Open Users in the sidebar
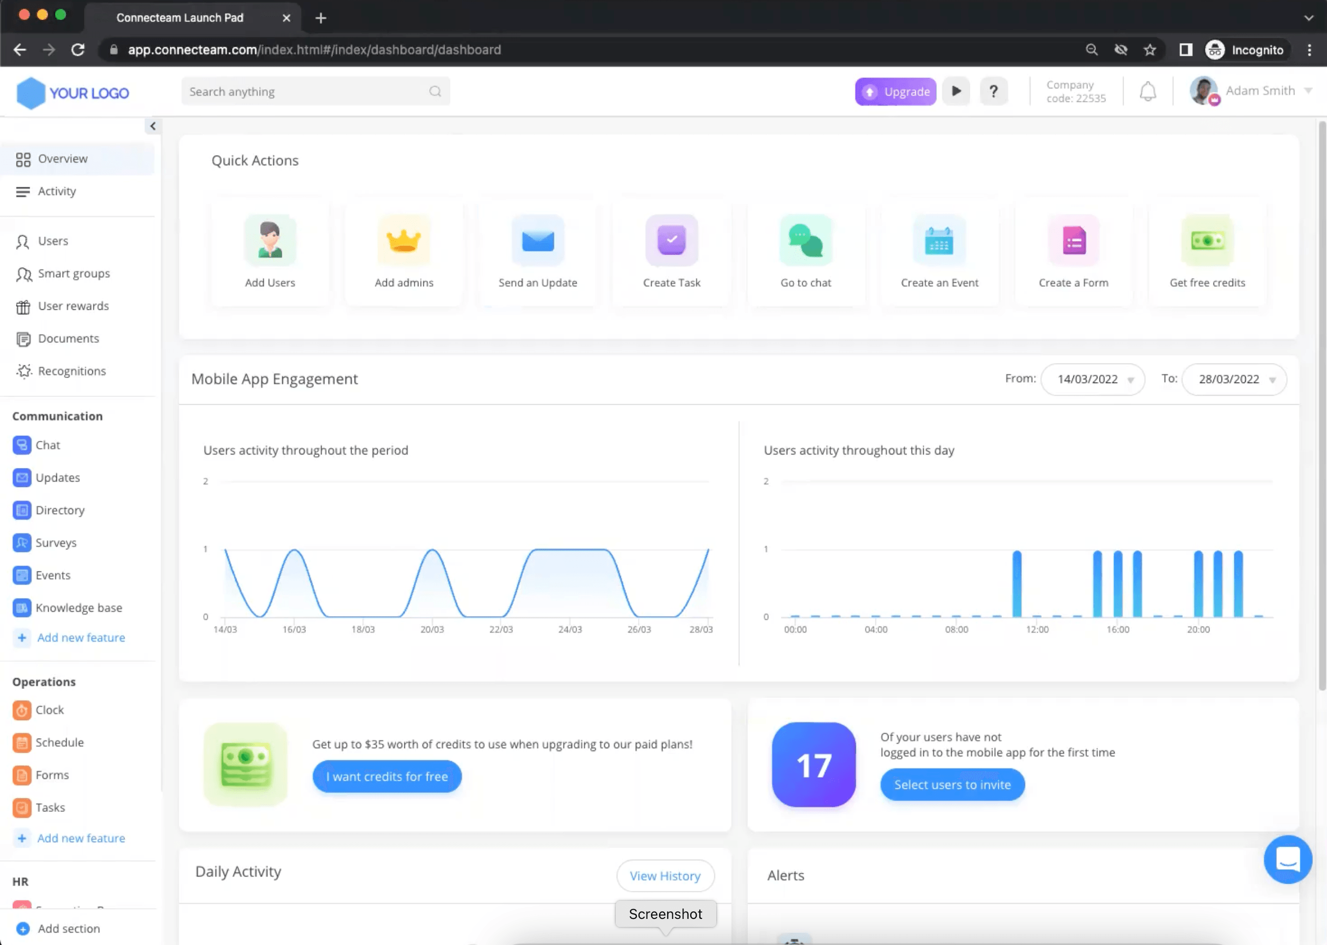The image size is (1327, 945). click(78, 241)
